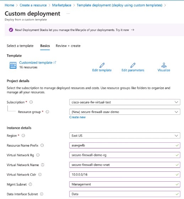The width and height of the screenshot is (184, 199).
Task: Click the 'Deploy from a custom template' subtitle
Action: point(26,20)
